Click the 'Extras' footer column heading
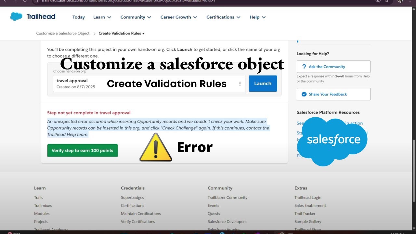Screen dimensions: 416x234 [301, 188]
